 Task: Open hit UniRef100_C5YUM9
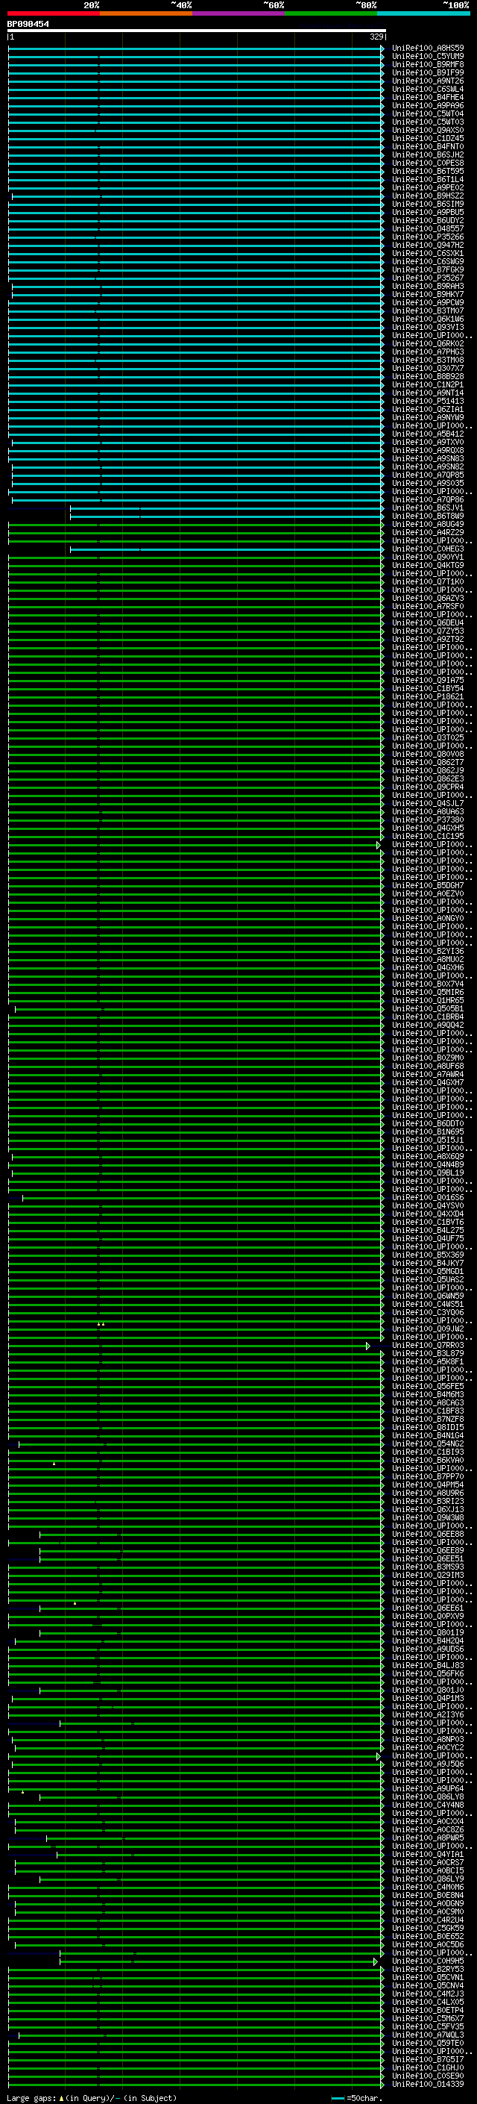[x=428, y=57]
